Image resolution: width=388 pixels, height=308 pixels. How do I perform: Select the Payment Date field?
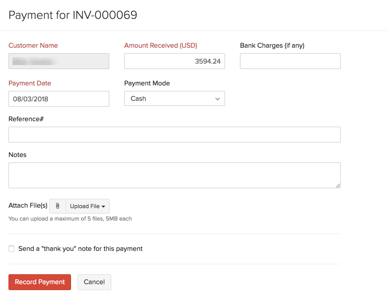pyautogui.click(x=59, y=99)
